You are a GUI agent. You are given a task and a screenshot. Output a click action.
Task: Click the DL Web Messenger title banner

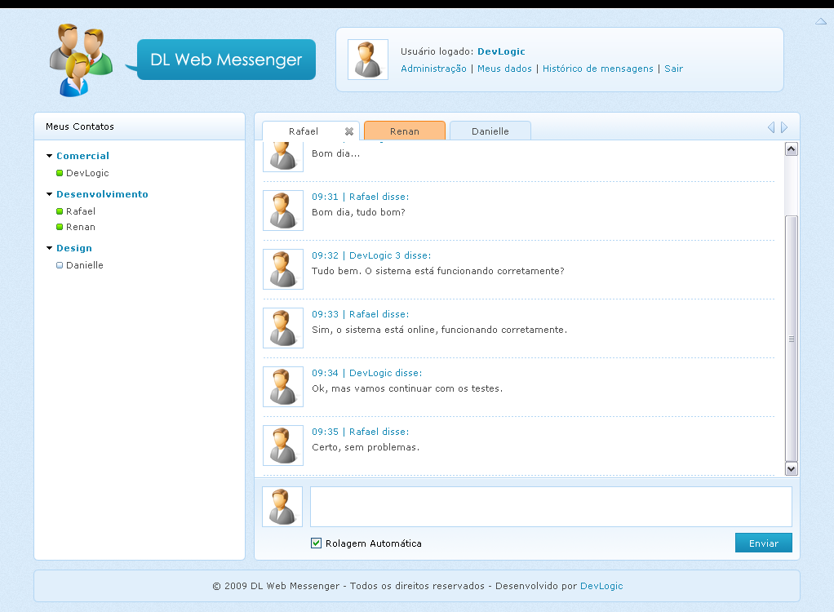tap(226, 60)
